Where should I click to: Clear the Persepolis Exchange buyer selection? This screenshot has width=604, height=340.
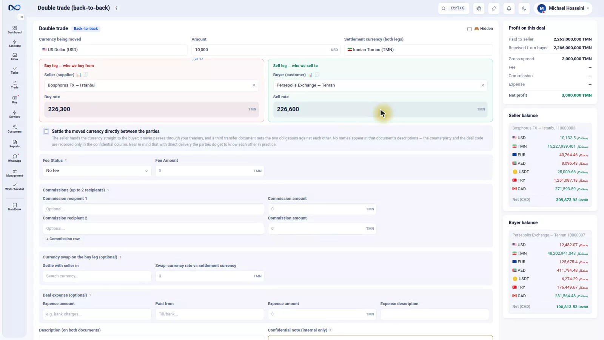482,85
